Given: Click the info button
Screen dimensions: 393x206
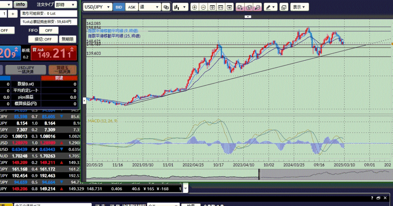Looking at the screenshot, I should pos(20,5).
